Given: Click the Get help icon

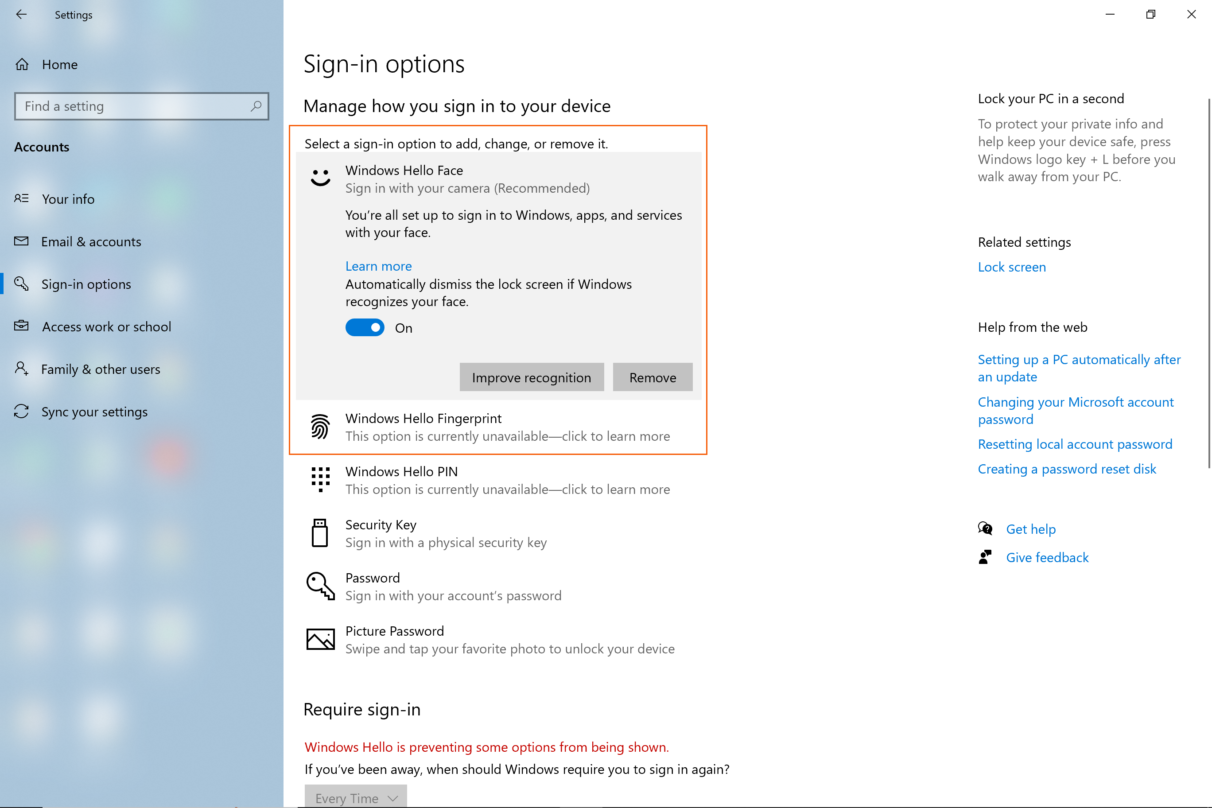Looking at the screenshot, I should [985, 528].
